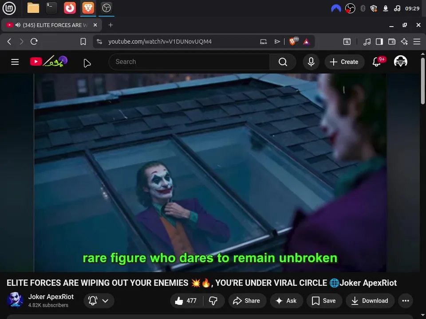Close the ELITE FORCES browser tab
426x319 pixels.
[x=95, y=25]
